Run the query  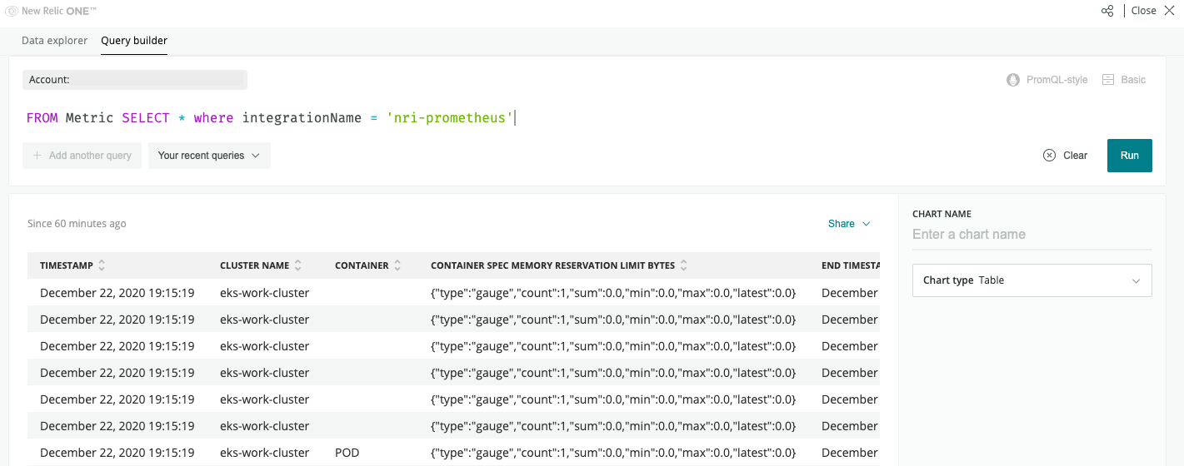pyautogui.click(x=1129, y=156)
